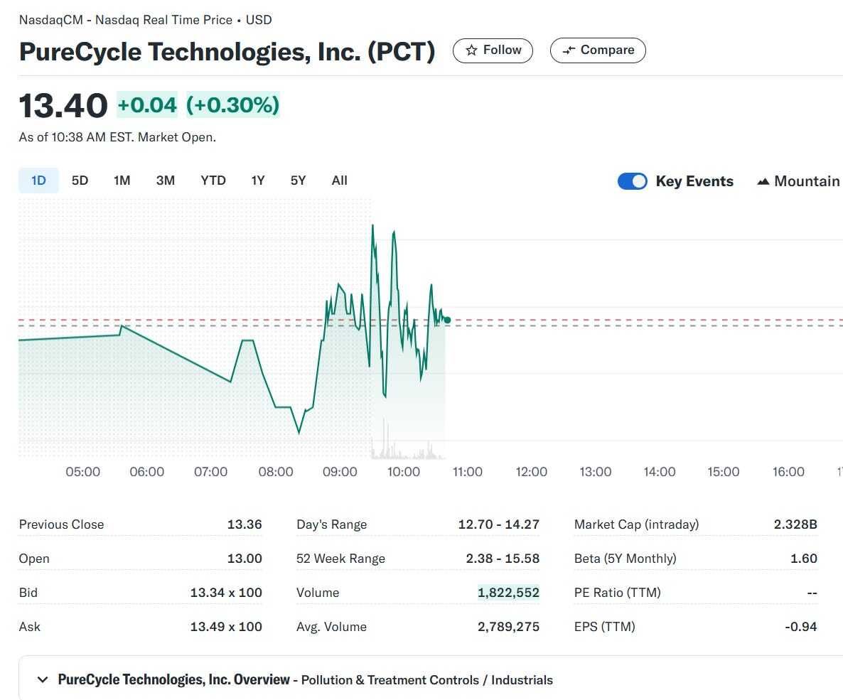Click the Follow button
This screenshot has height=700, width=843.
493,50
